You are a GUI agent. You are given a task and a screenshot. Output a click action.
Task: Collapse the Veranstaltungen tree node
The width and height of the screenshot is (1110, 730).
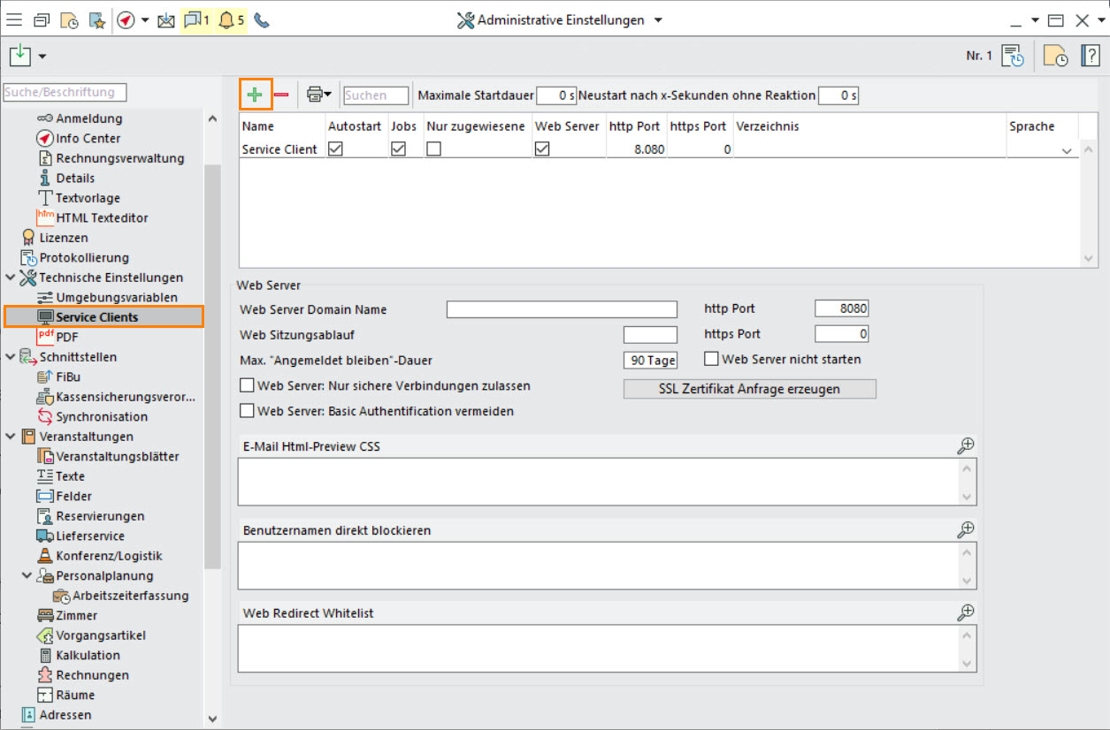(x=10, y=437)
